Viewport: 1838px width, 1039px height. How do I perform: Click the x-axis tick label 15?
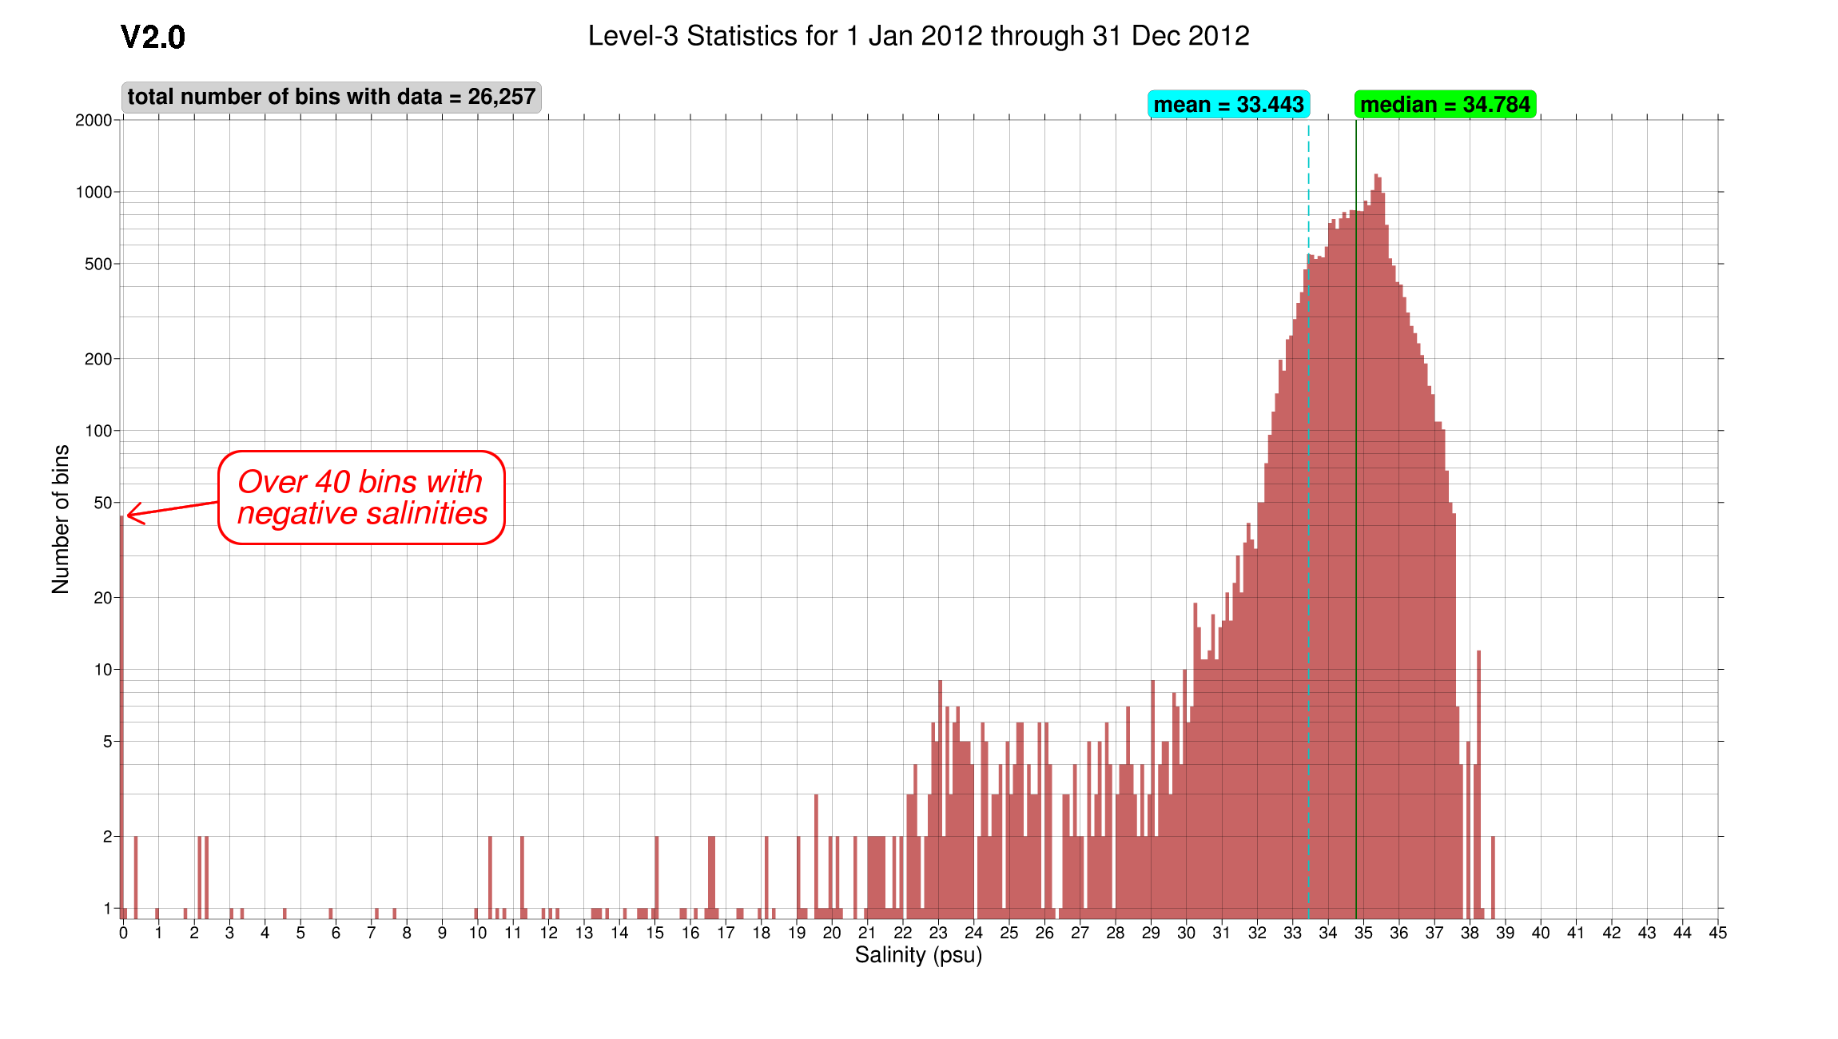[654, 933]
